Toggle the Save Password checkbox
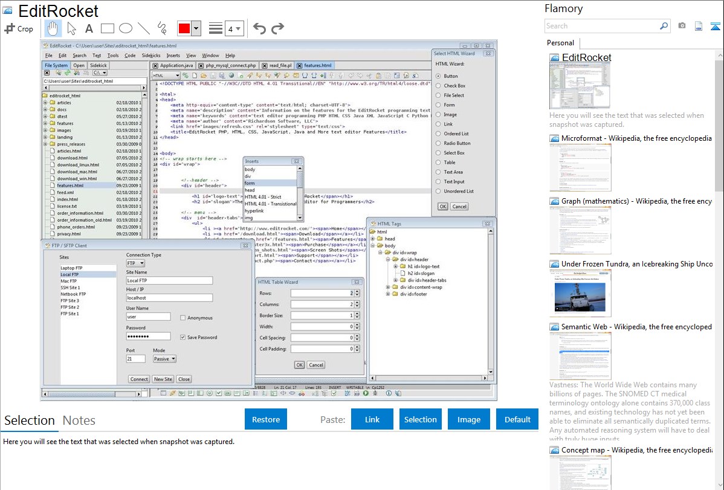This screenshot has height=490, width=724. (x=183, y=337)
